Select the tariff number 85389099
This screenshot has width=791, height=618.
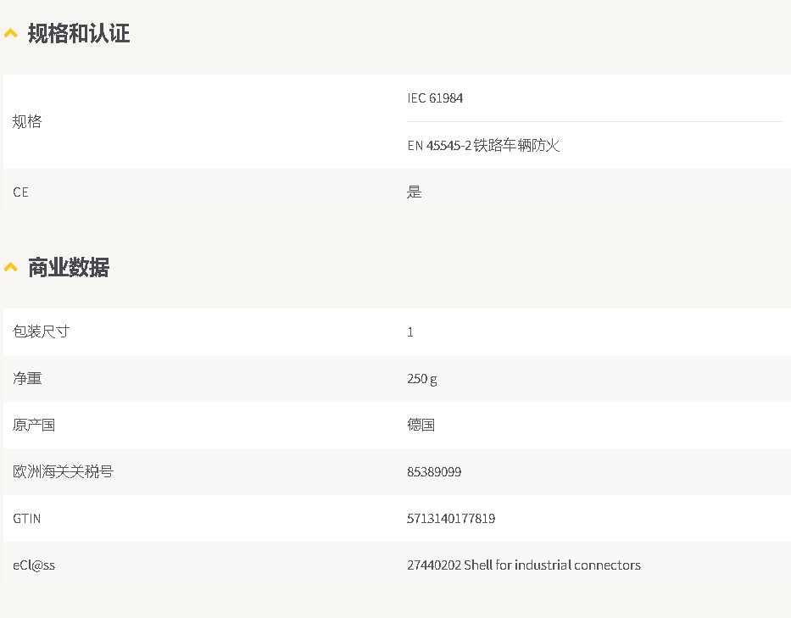click(434, 472)
